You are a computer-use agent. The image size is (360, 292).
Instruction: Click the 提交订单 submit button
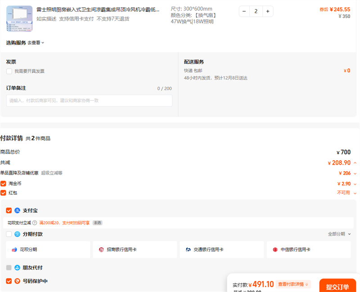point(337,287)
